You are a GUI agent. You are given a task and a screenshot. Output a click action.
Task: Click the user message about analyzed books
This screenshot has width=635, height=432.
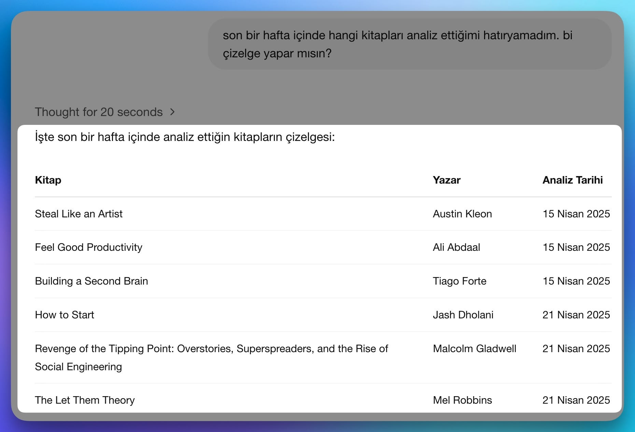tap(410, 44)
